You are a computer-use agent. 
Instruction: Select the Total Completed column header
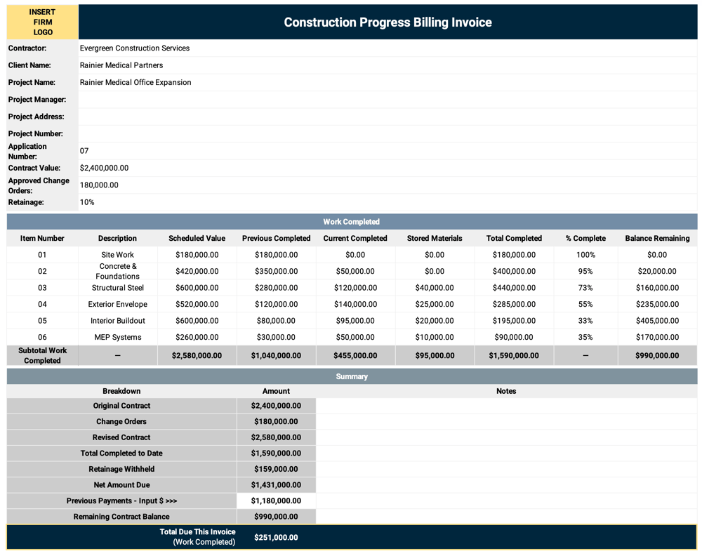click(x=514, y=238)
